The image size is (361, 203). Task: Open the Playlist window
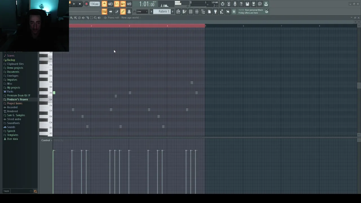[x=178, y=12]
